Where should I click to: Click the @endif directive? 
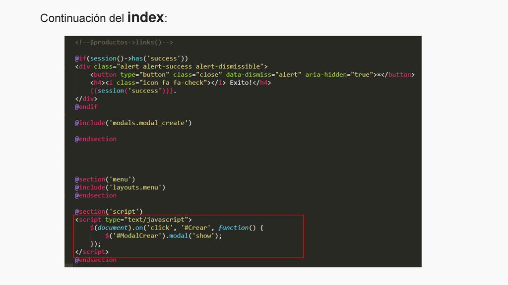click(x=86, y=107)
